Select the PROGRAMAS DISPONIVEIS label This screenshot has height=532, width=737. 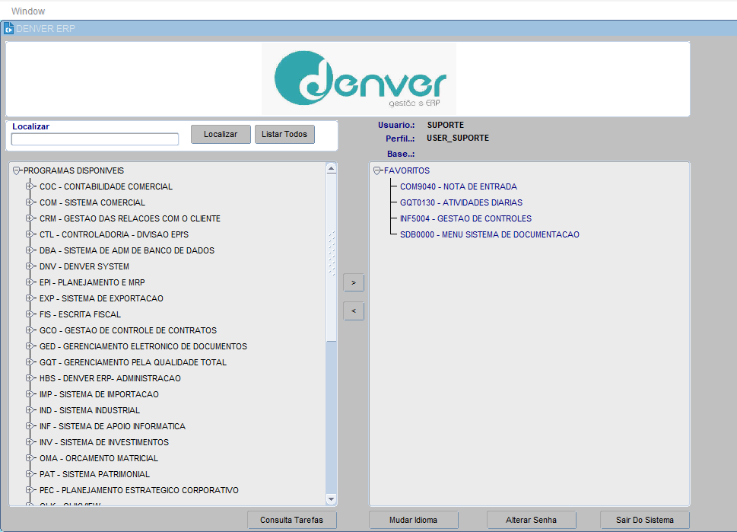[74, 170]
